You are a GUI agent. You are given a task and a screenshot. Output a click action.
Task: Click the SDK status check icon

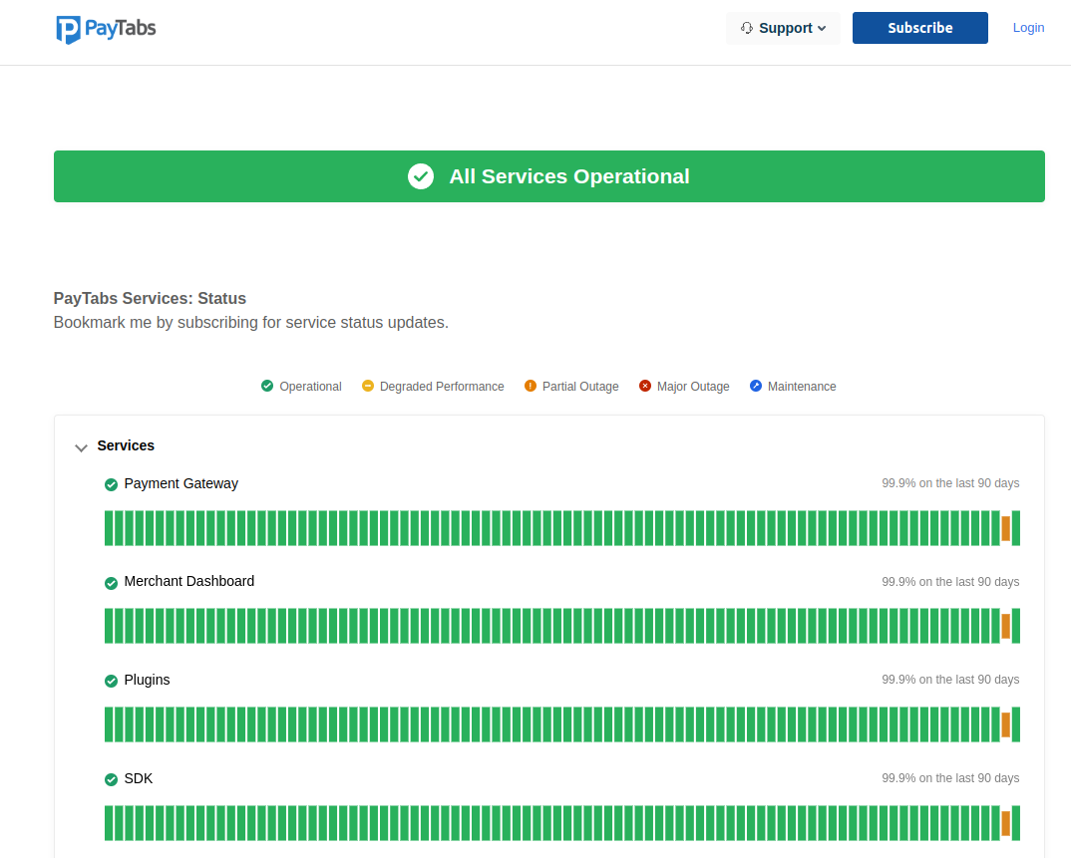pyautogui.click(x=112, y=779)
